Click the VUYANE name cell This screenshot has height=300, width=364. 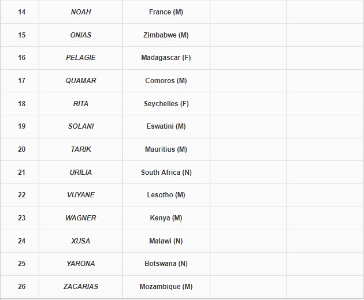[x=81, y=195]
